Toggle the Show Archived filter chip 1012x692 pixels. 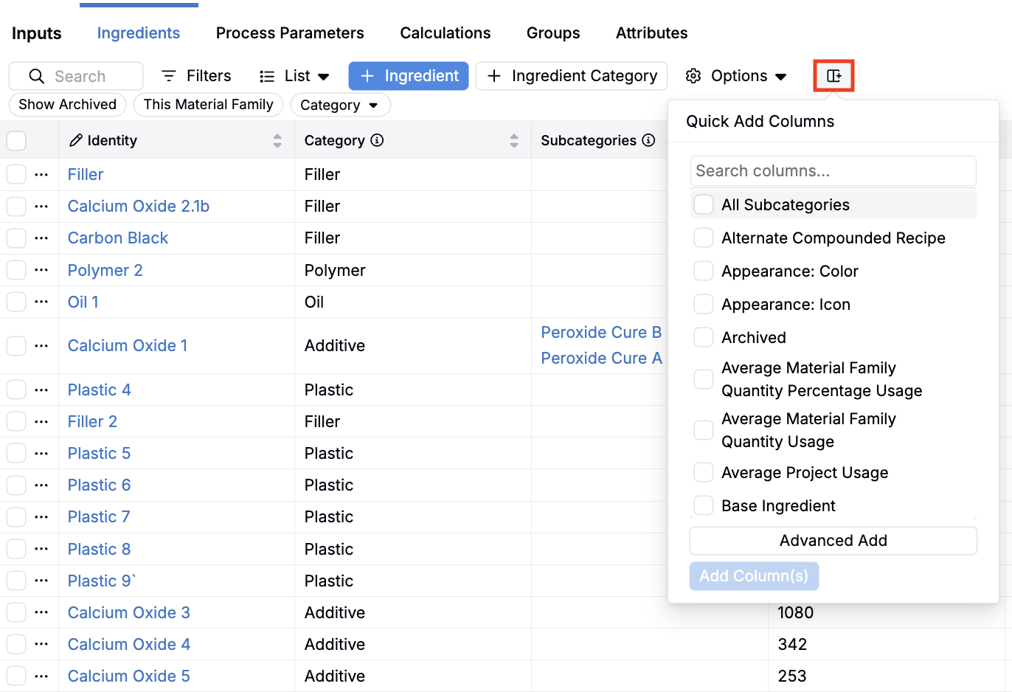68,105
